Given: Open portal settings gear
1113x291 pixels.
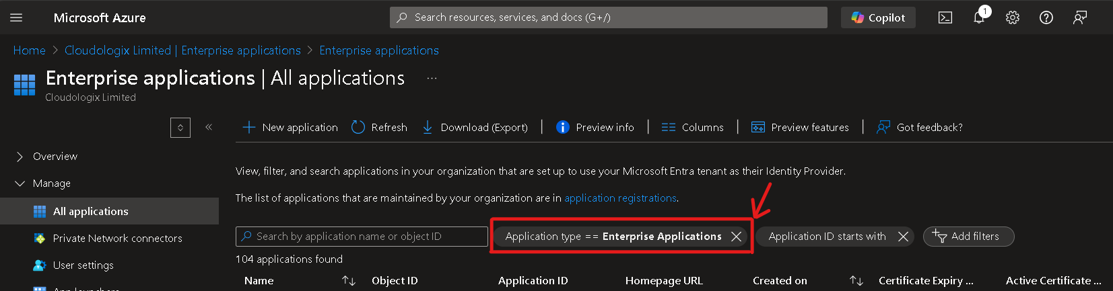Looking at the screenshot, I should [x=1013, y=17].
